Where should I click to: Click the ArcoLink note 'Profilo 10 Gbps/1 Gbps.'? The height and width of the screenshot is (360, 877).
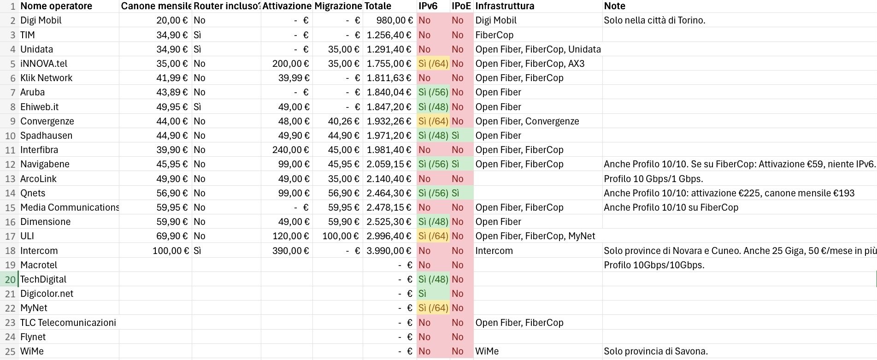[653, 179]
